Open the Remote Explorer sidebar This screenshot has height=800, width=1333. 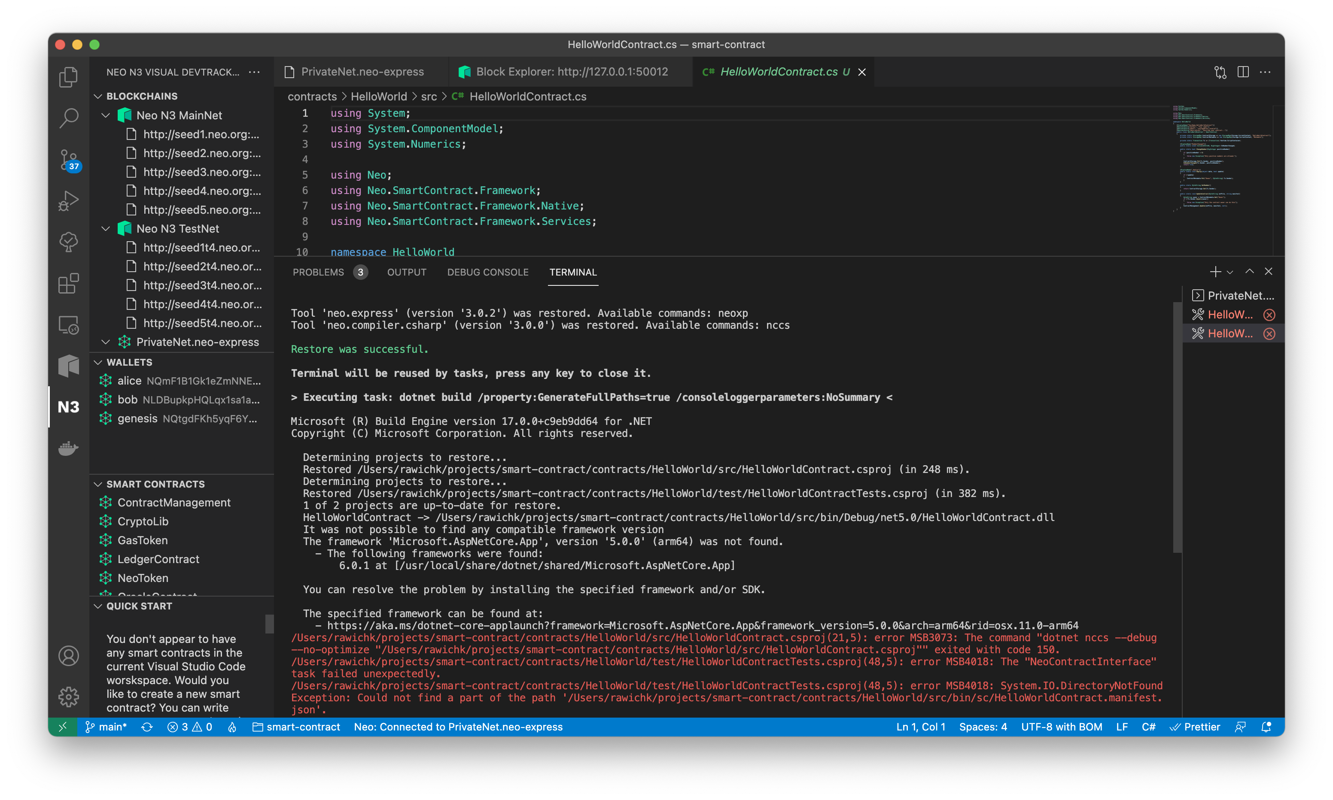coord(68,324)
